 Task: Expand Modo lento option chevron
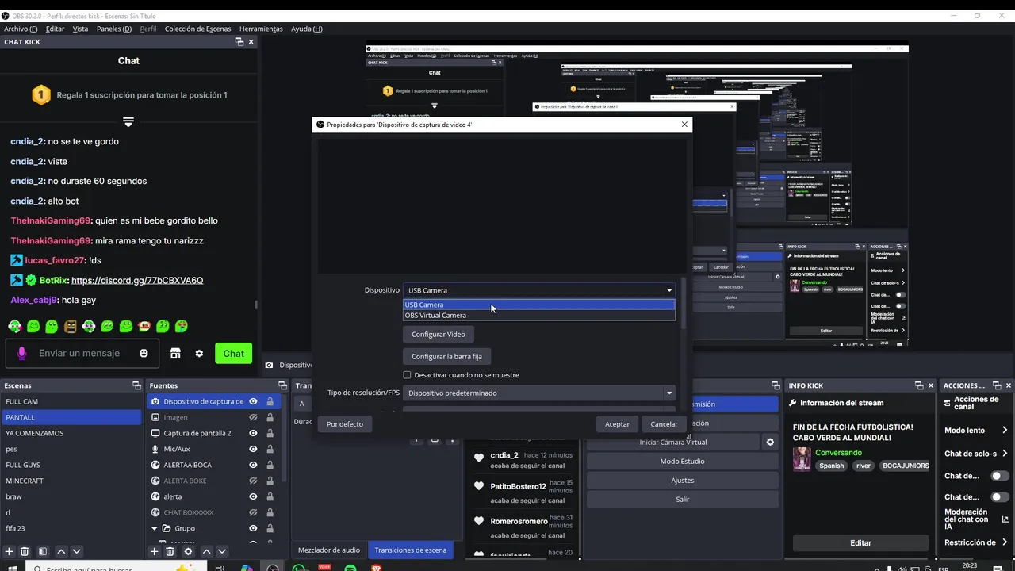pos(1005,430)
